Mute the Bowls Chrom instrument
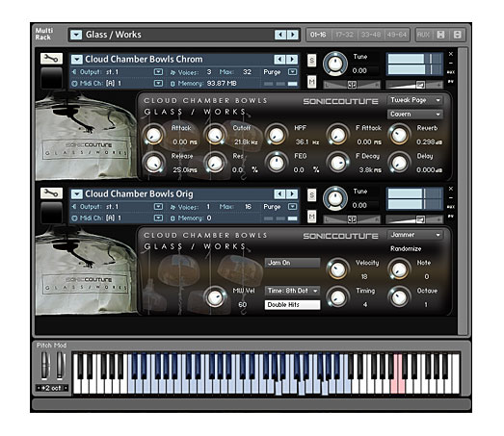The height and width of the screenshot is (436, 504). coord(311,82)
